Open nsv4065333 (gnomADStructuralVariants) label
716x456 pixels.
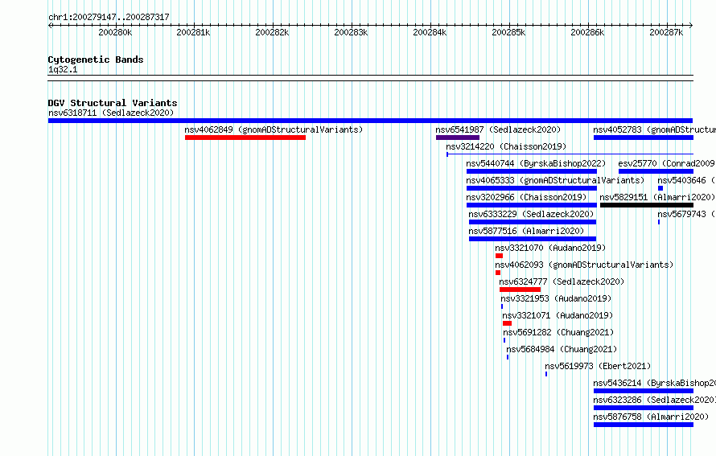pyautogui.click(x=555, y=180)
